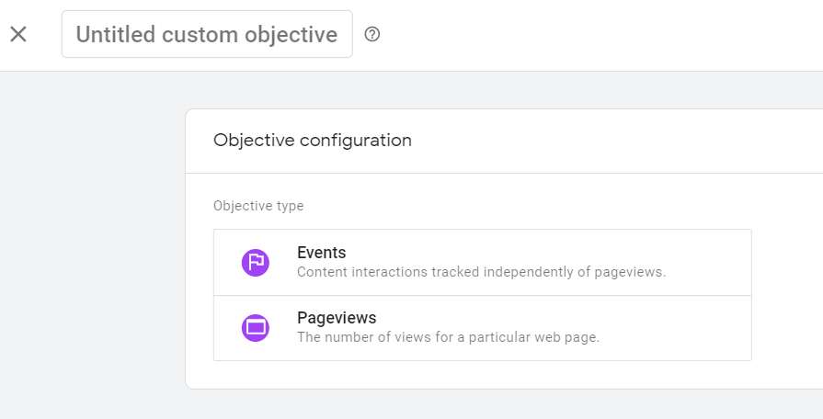Screen dimensions: 823x419
Task: Close the custom objective editor
Action: click(18, 35)
